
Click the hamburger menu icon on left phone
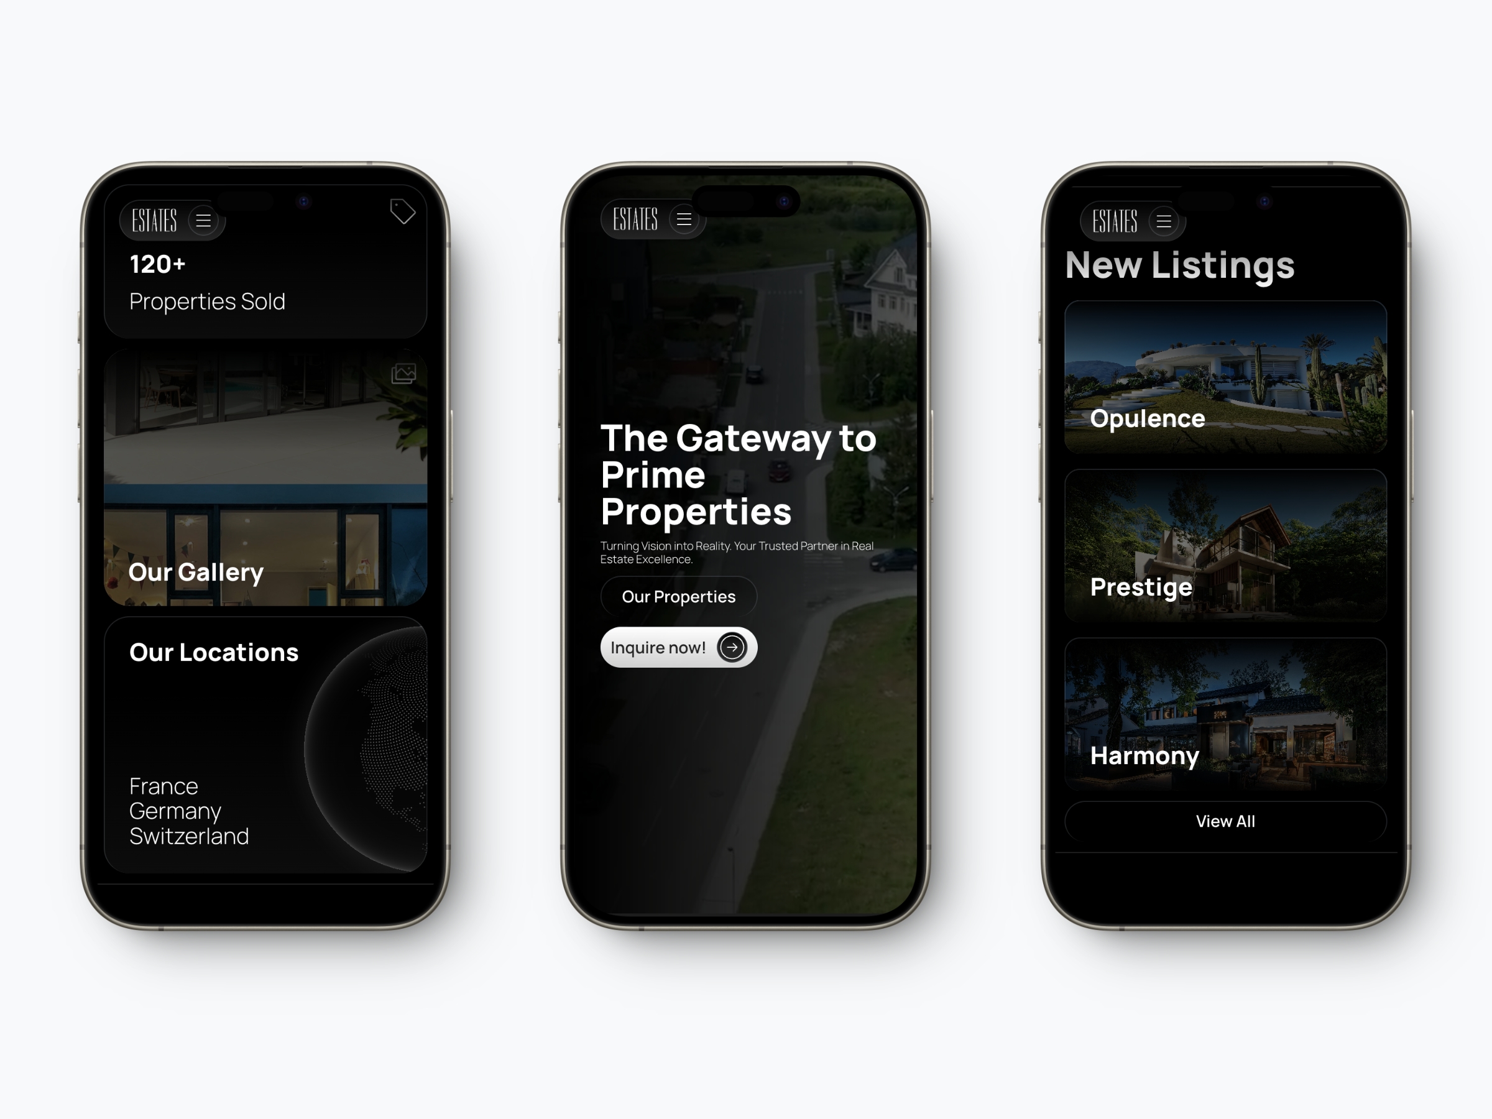203,220
